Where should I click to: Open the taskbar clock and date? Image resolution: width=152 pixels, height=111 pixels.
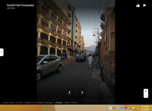click(x=145, y=108)
